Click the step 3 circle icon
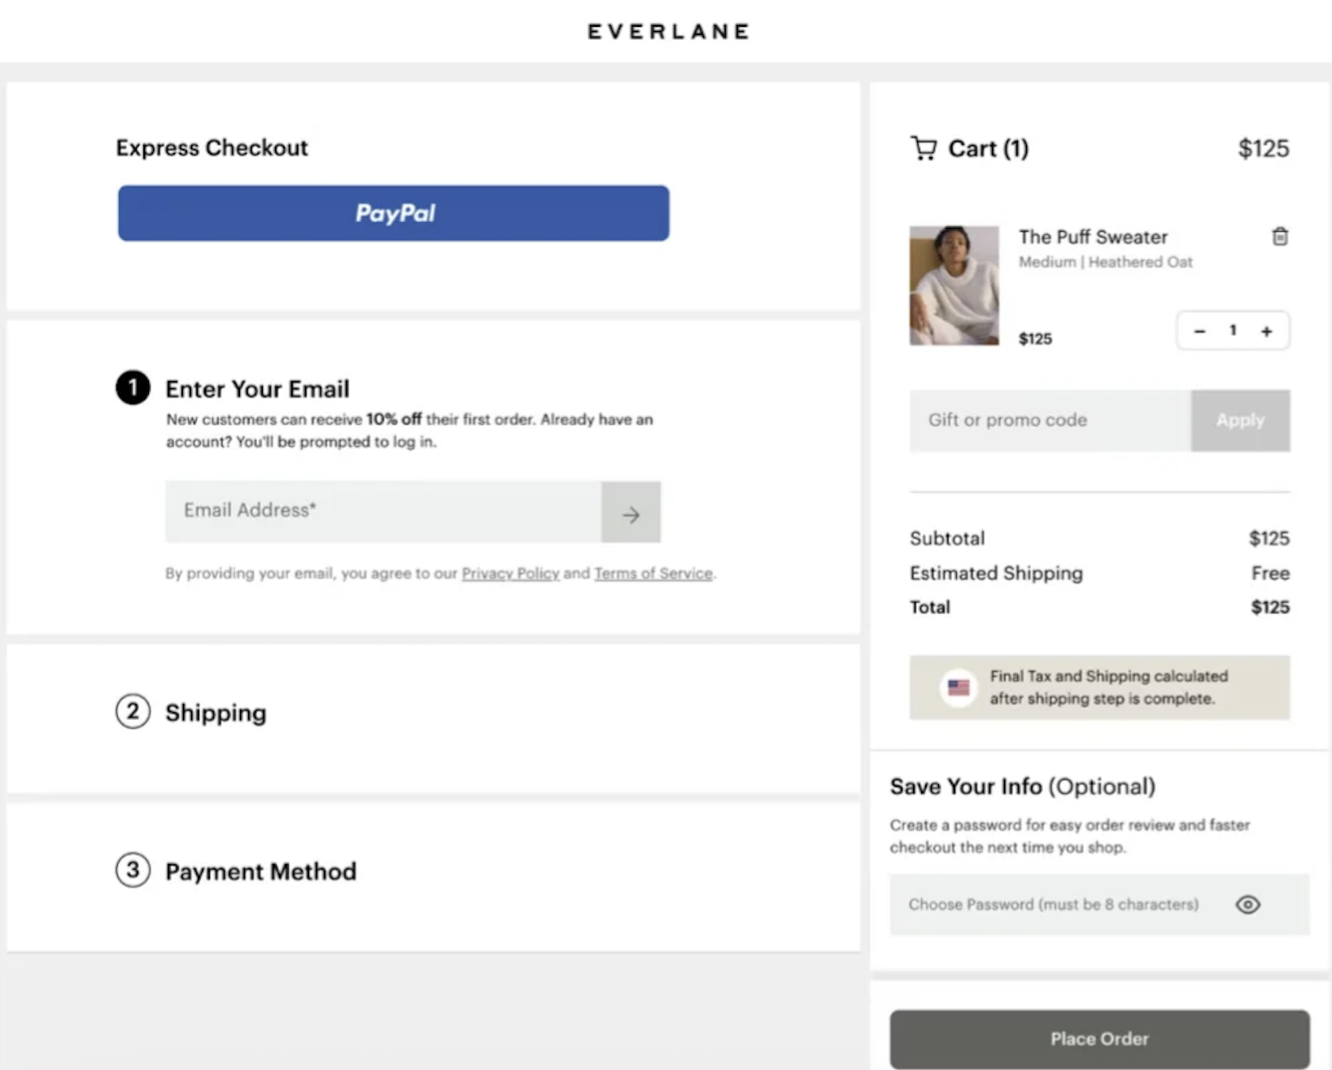Viewport: 1332px width, 1070px height. click(133, 870)
